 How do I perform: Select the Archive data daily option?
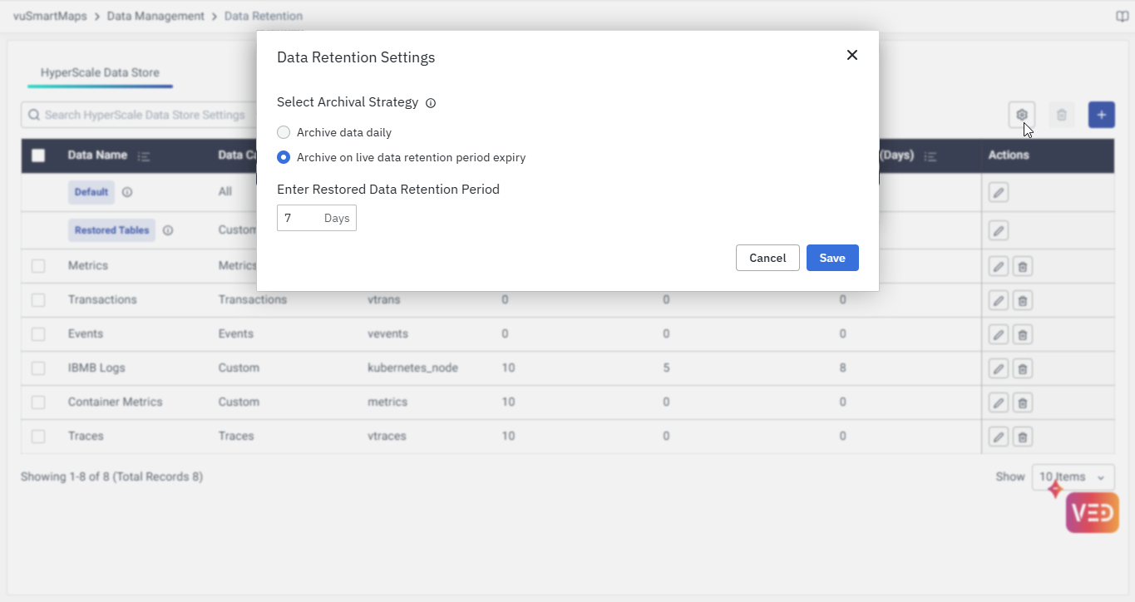(x=284, y=132)
